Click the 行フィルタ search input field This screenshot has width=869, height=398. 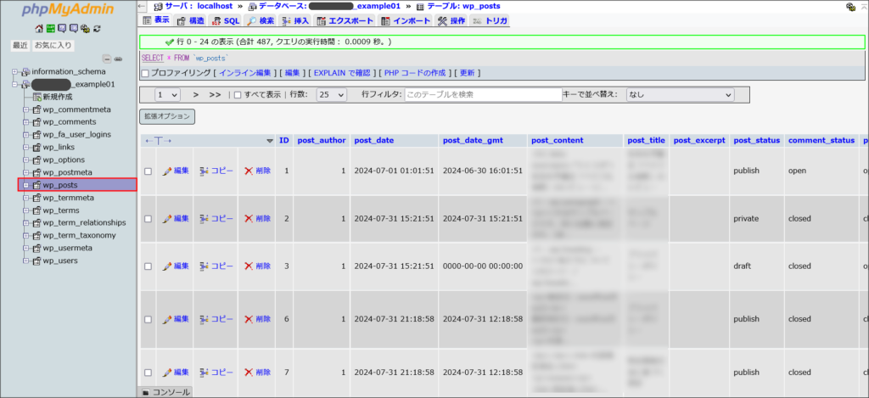483,95
